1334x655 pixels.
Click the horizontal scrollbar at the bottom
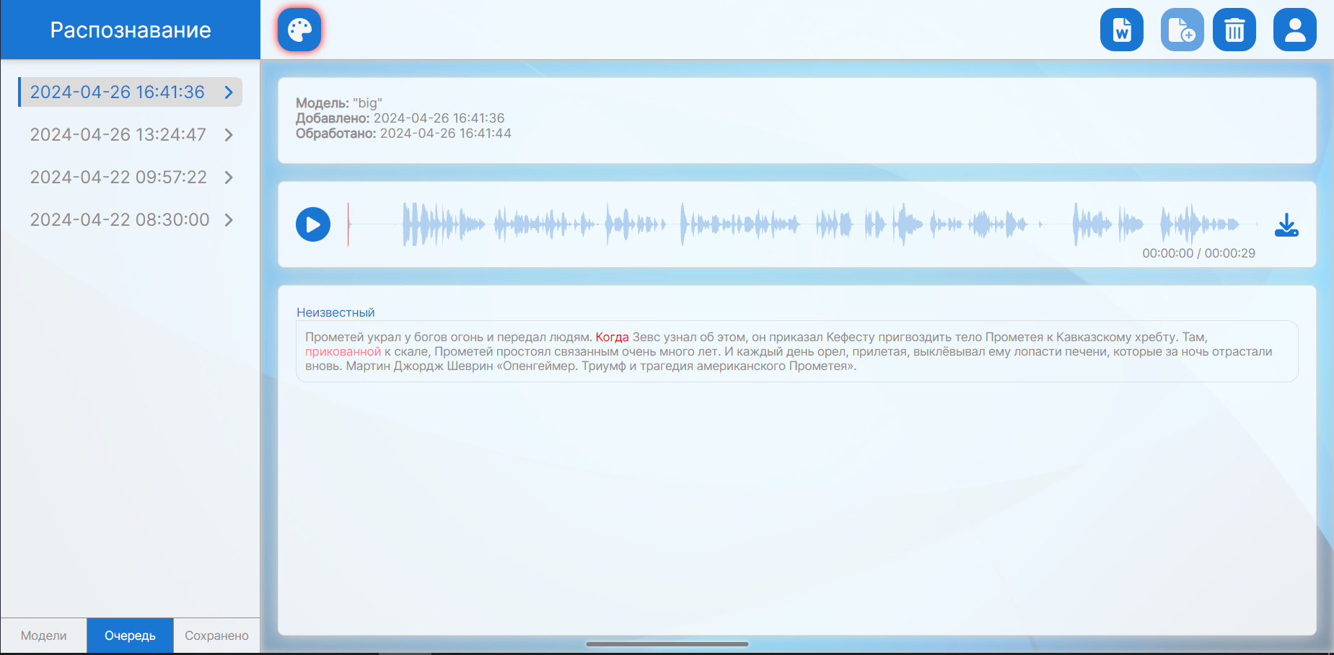pos(667,644)
